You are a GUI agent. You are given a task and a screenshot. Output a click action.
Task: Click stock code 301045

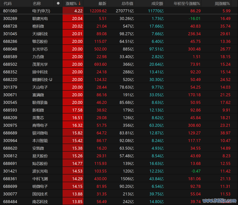pyautogui.click(x=10, y=34)
